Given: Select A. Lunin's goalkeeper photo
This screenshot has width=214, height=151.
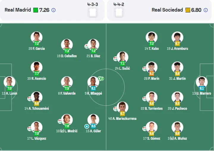Looking at the screenshot, I should (10, 82).
